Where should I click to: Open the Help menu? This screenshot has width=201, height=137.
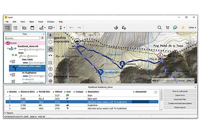pyautogui.click(x=61, y=22)
